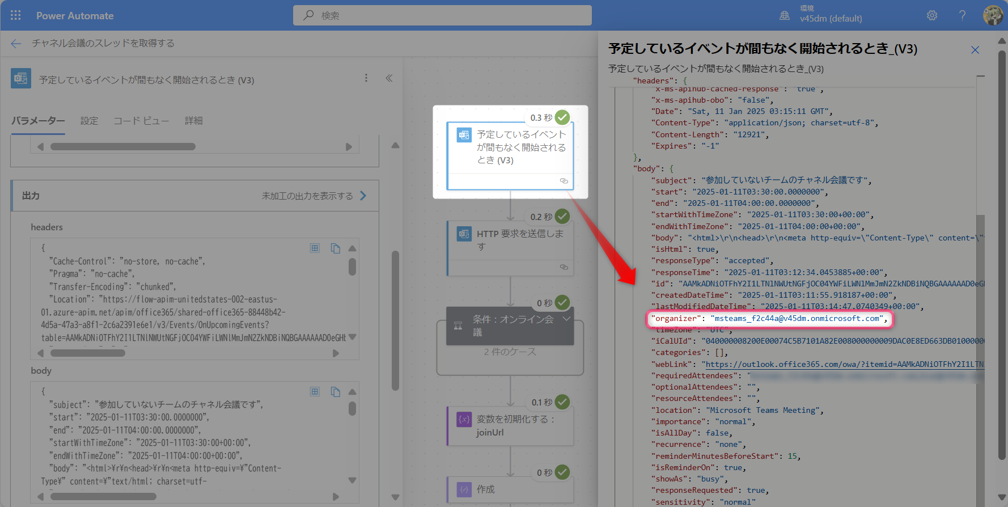The height and width of the screenshot is (507, 1008).
Task: Click the link icon on trigger card
Action: tap(564, 181)
